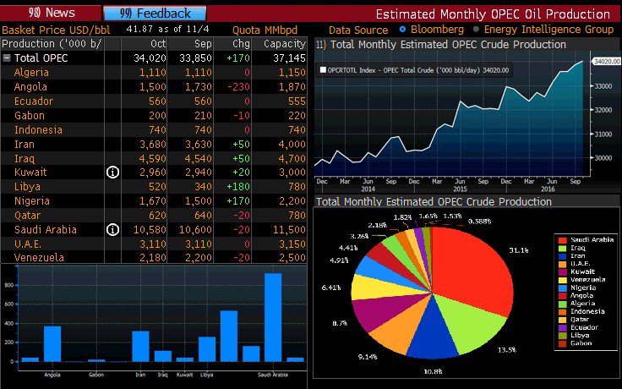622x389 pixels.
Task: Click the Algeria legend color swatch
Action: [562, 304]
